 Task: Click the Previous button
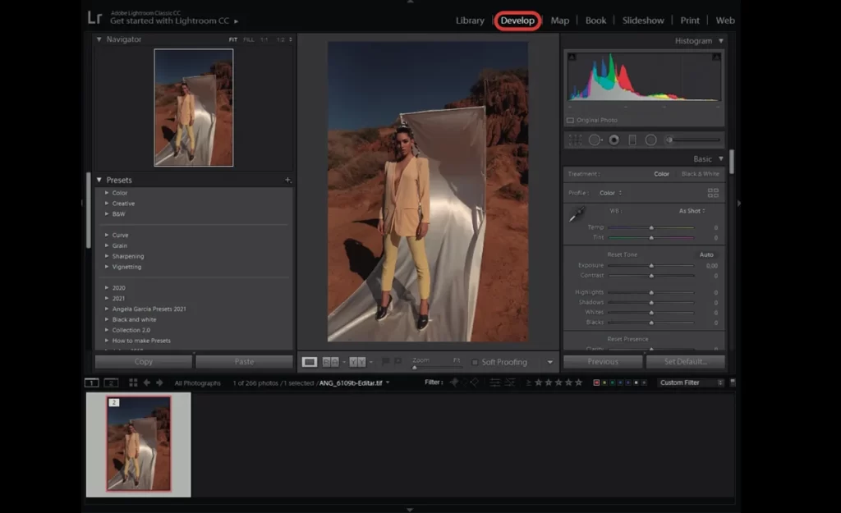coord(603,362)
